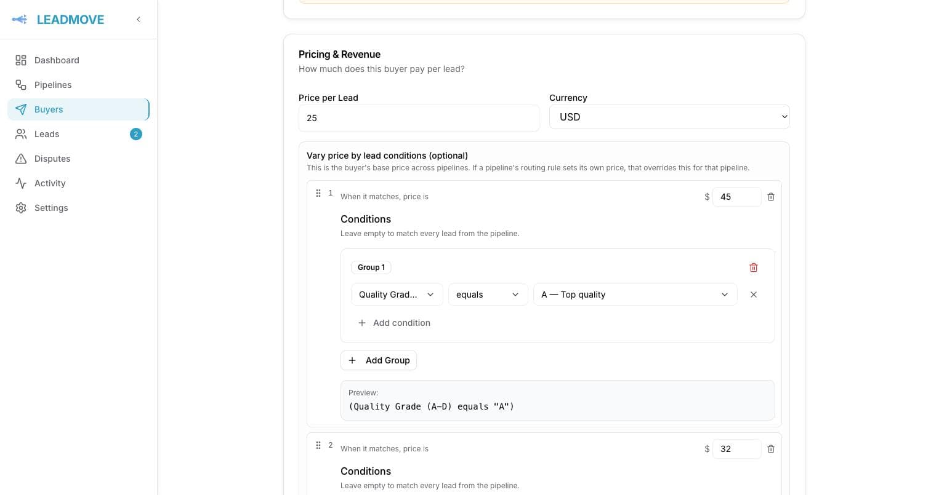
Task: Open the equals operator dropdown
Action: pos(488,295)
